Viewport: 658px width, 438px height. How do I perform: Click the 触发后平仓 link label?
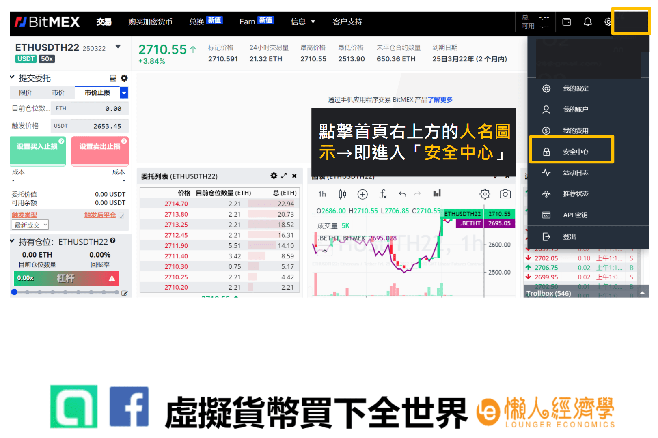pyautogui.click(x=100, y=215)
